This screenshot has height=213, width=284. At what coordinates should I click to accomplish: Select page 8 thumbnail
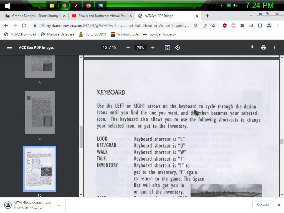[x=39, y=67]
